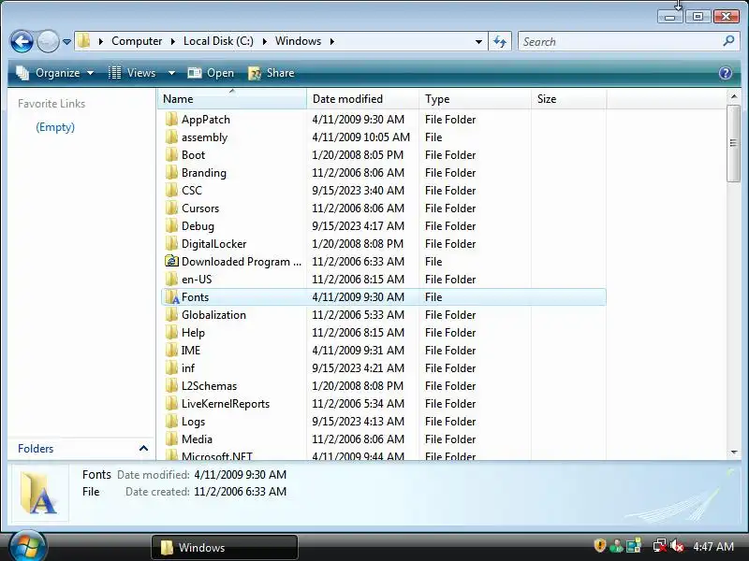The image size is (749, 561).
Task: Click the network disconnected tray icon
Action: pos(660,546)
